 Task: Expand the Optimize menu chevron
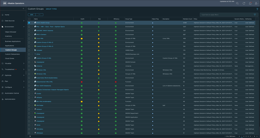[24, 75]
